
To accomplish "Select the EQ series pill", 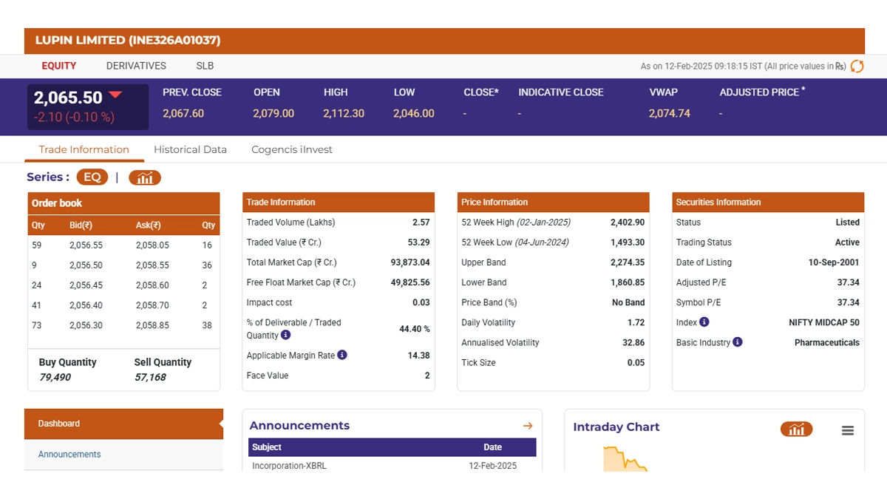I will [92, 177].
